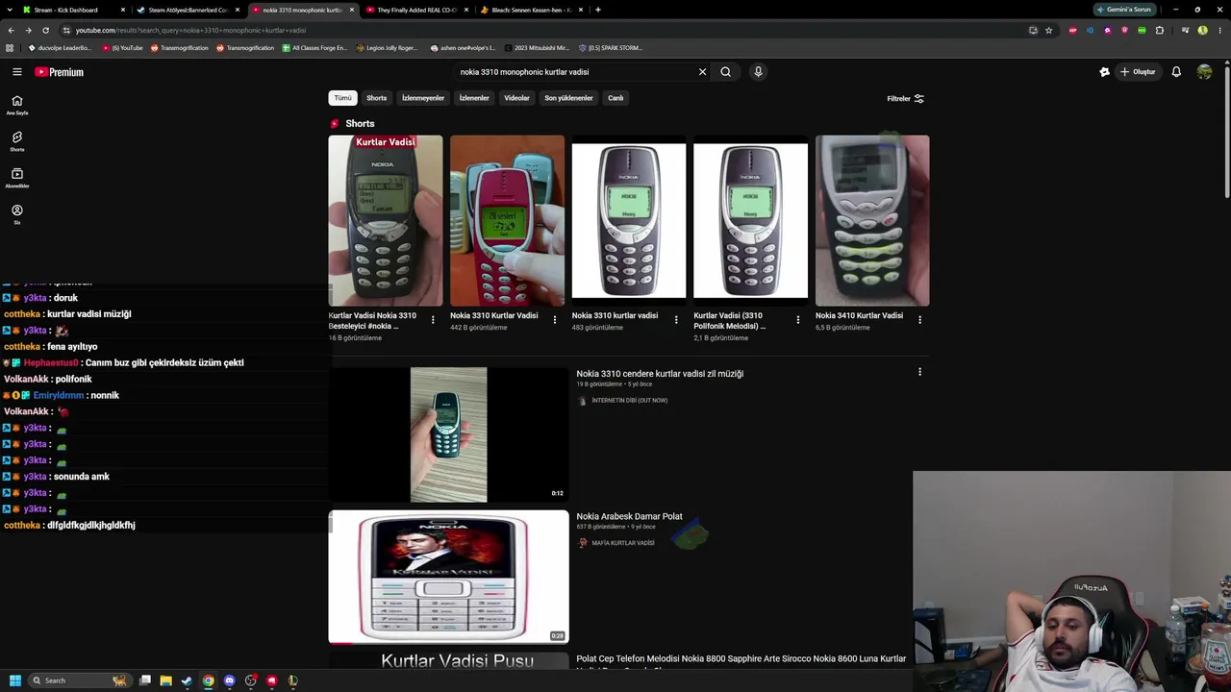
Task: Play the Nokia 3310 cendere video thumbnail
Action: coord(448,434)
